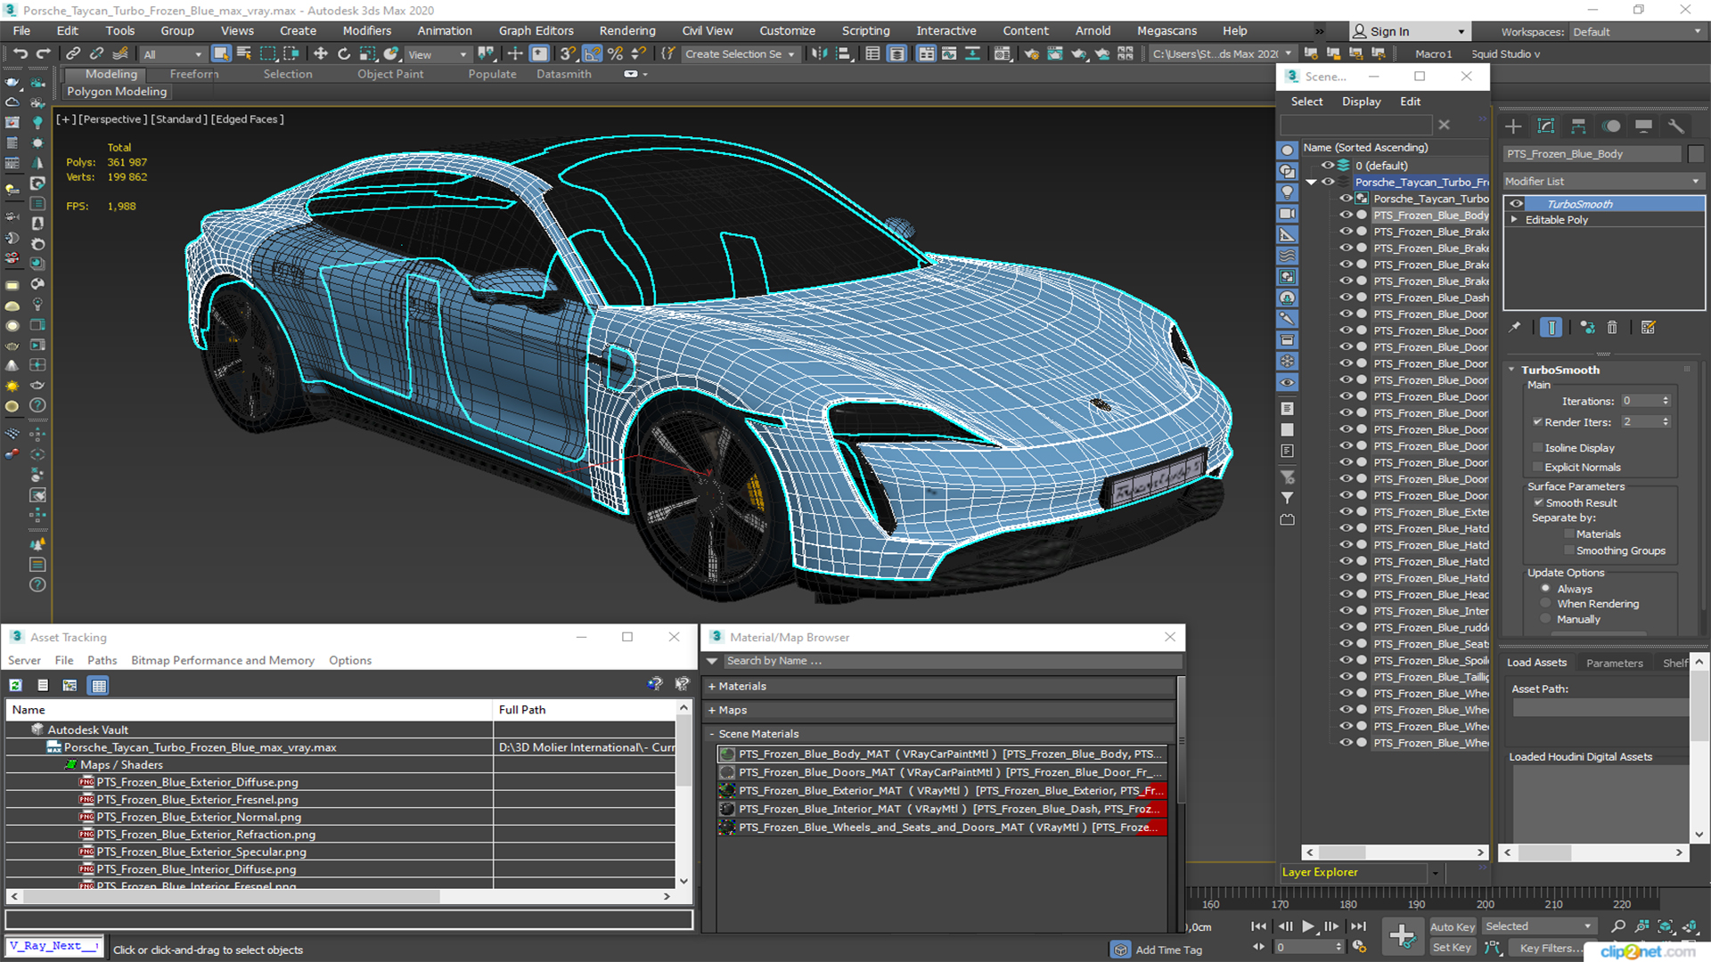1711x962 pixels.
Task: Click the Auto Key button
Action: 1453,926
